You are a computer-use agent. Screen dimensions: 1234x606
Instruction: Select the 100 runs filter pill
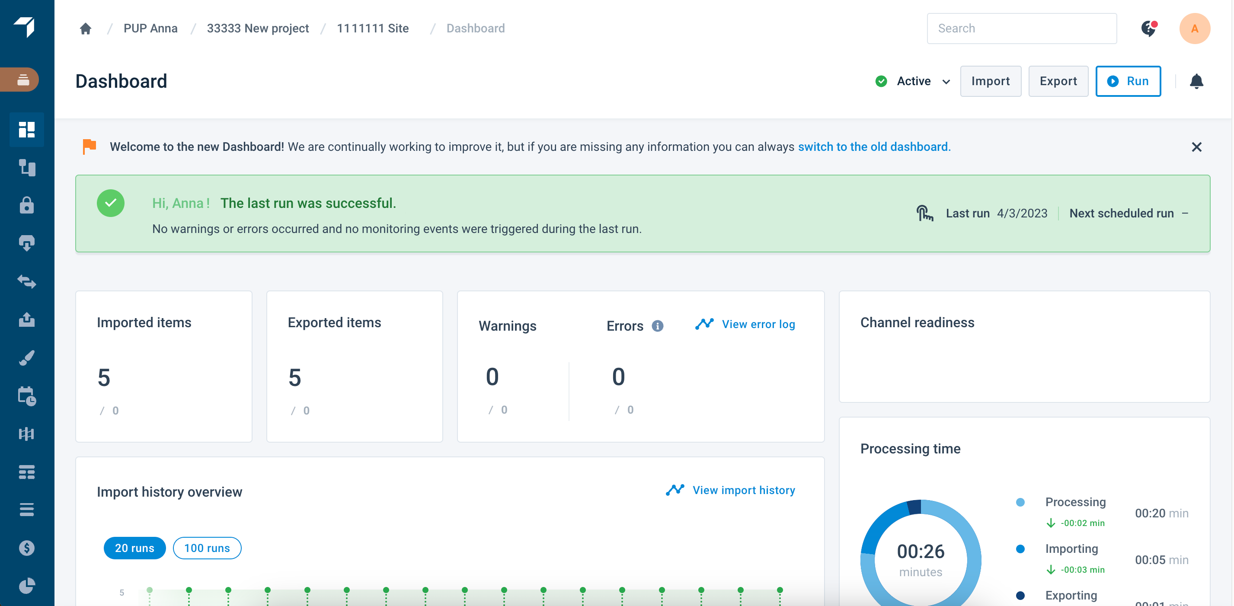[x=207, y=548]
